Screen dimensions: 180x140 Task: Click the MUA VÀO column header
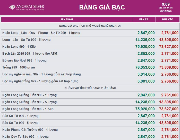[167, 19]
